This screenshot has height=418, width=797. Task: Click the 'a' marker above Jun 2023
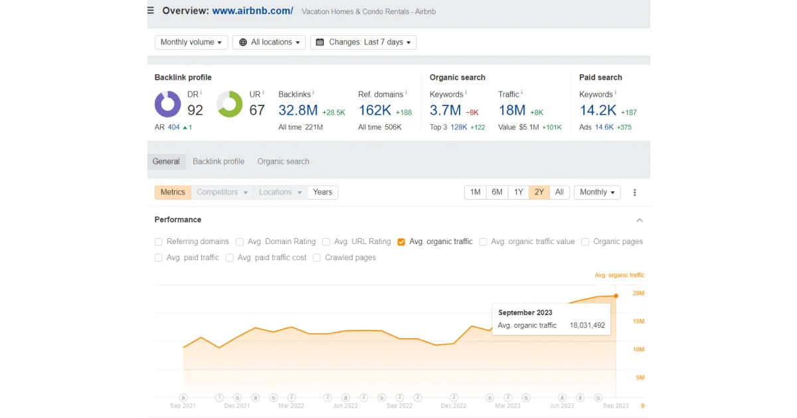[x=562, y=397]
